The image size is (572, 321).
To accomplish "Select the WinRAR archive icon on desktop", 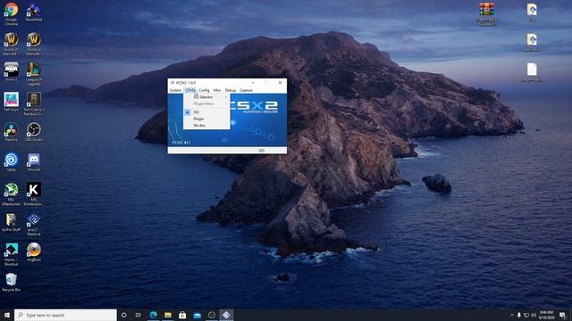I will click(486, 14).
